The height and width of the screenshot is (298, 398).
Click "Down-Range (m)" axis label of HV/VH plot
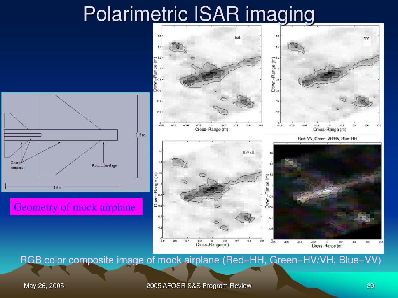155,189
